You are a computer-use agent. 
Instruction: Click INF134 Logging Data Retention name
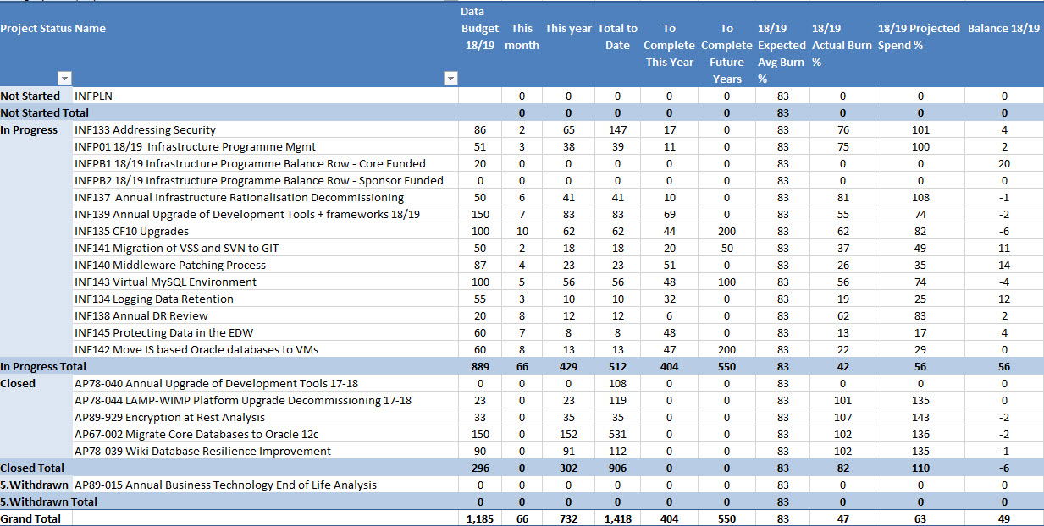coord(153,299)
